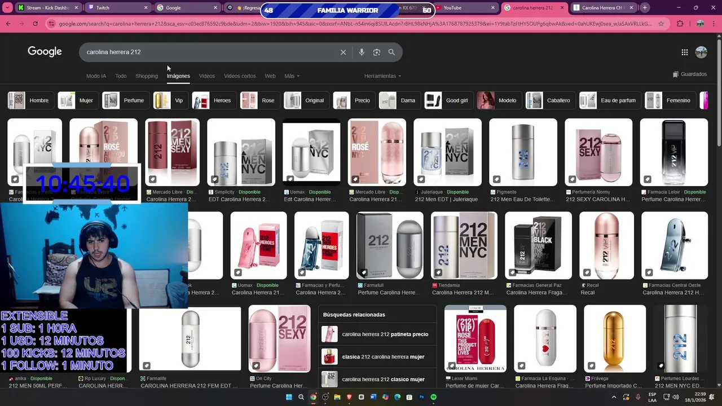The height and width of the screenshot is (406, 722).
Task: Filter images by Heroes chip
Action: coord(214,100)
